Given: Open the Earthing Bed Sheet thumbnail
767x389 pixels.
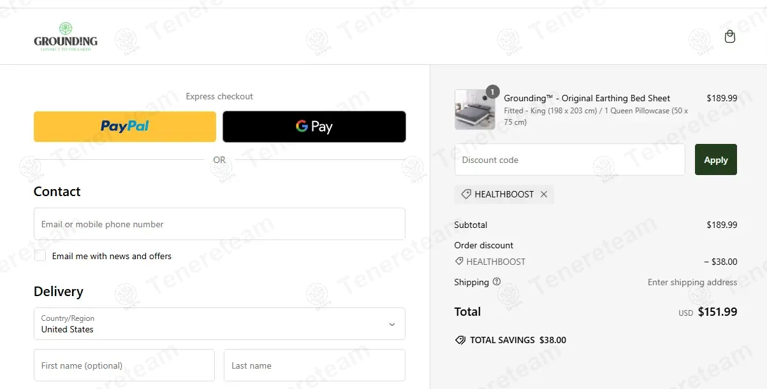Looking at the screenshot, I should (474, 110).
